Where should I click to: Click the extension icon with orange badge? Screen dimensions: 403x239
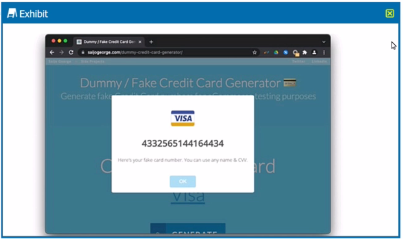pyautogui.click(x=296, y=53)
